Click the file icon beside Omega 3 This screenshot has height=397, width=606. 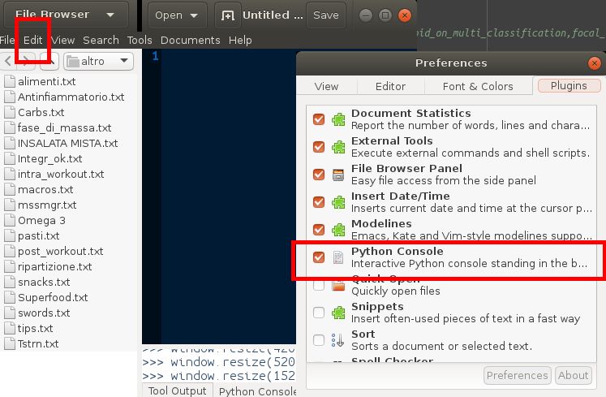tap(10, 220)
